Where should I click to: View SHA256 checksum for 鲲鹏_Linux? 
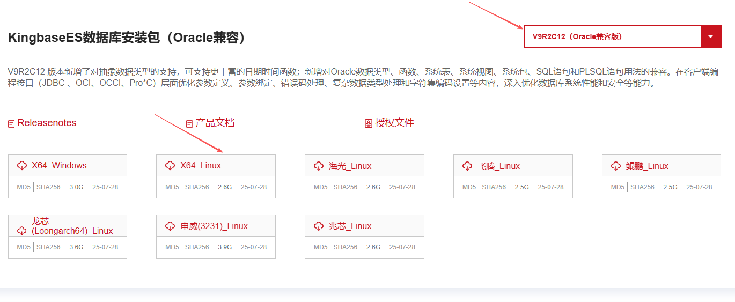click(x=643, y=187)
